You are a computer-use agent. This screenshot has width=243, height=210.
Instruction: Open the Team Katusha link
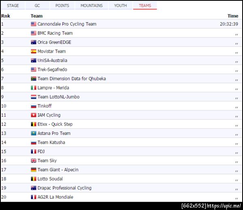pyautogui.click(x=51, y=142)
